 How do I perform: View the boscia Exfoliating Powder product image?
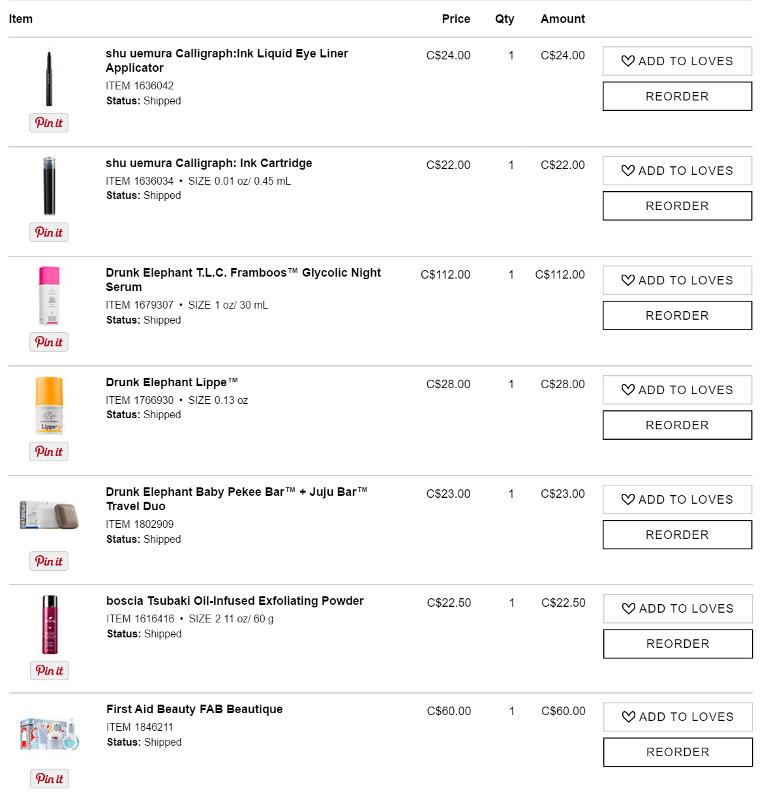(50, 624)
